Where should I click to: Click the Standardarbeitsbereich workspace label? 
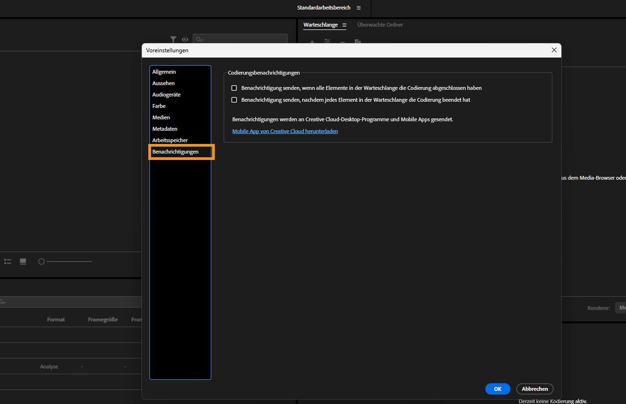click(324, 8)
